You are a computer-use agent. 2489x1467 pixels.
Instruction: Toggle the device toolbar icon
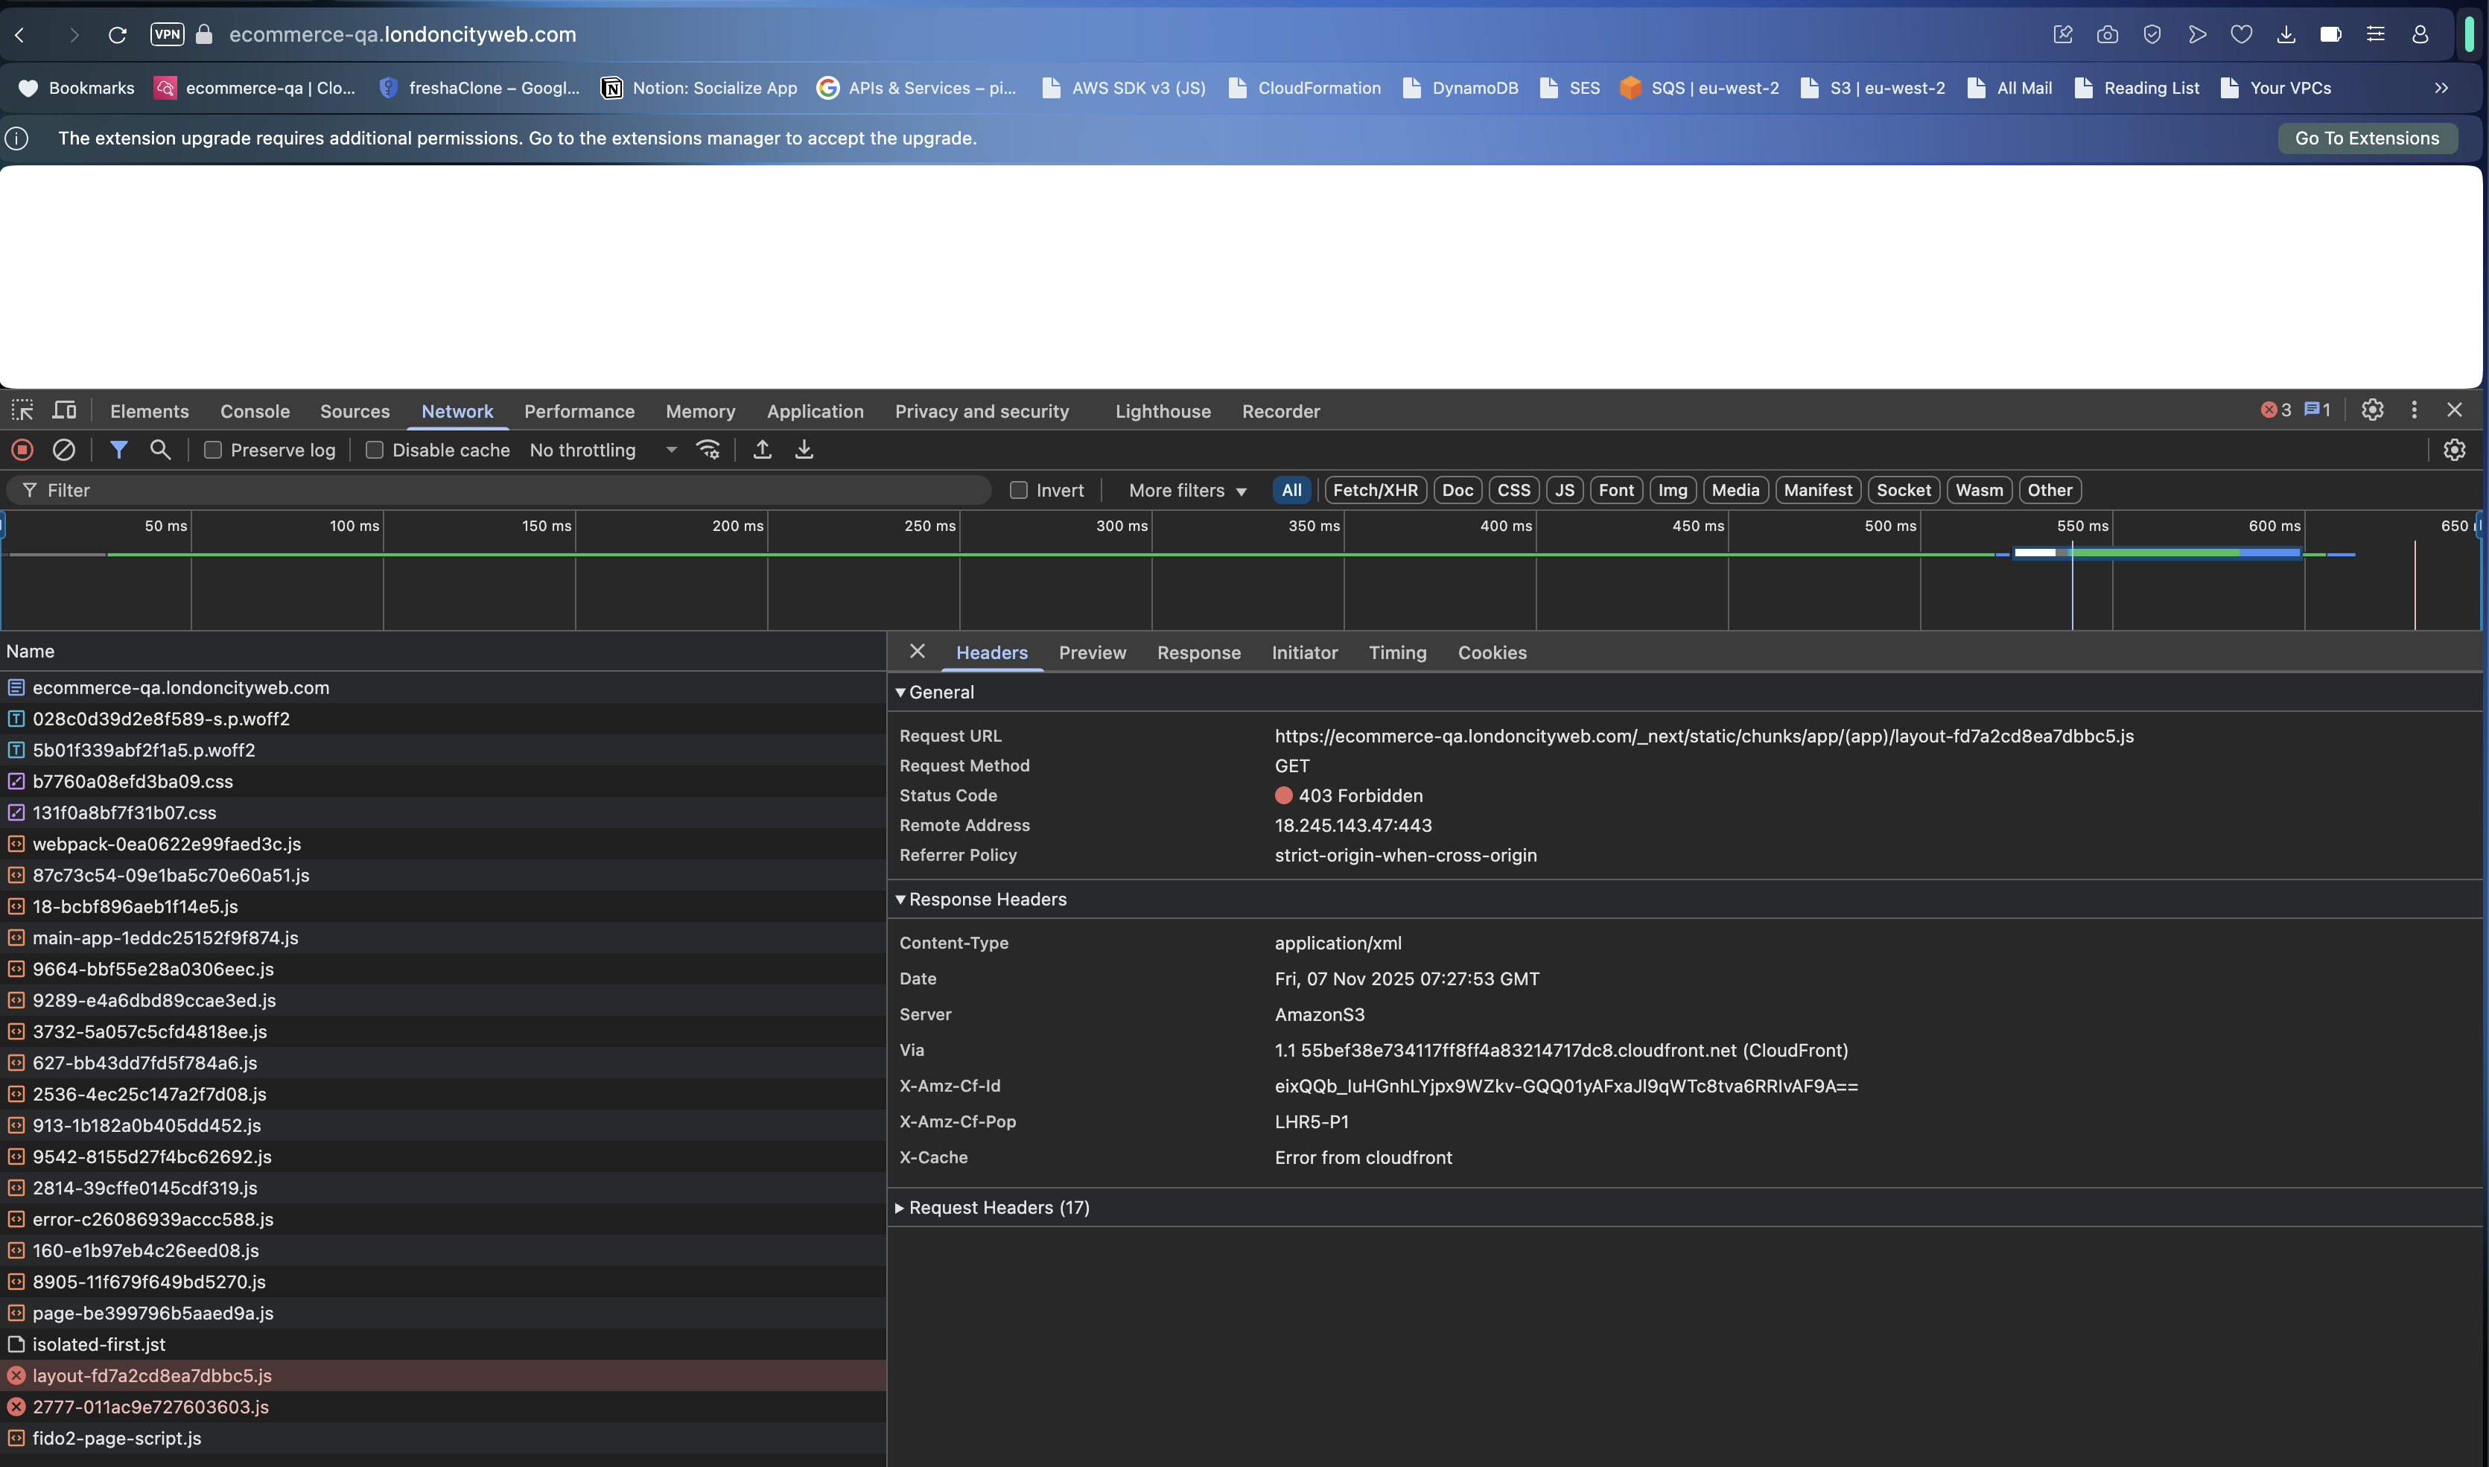(x=64, y=410)
